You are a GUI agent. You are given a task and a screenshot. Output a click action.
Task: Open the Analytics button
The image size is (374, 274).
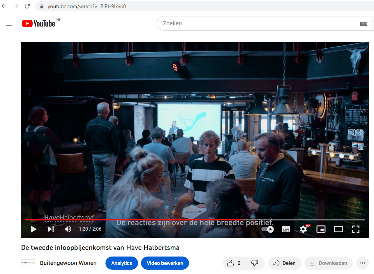(x=121, y=263)
